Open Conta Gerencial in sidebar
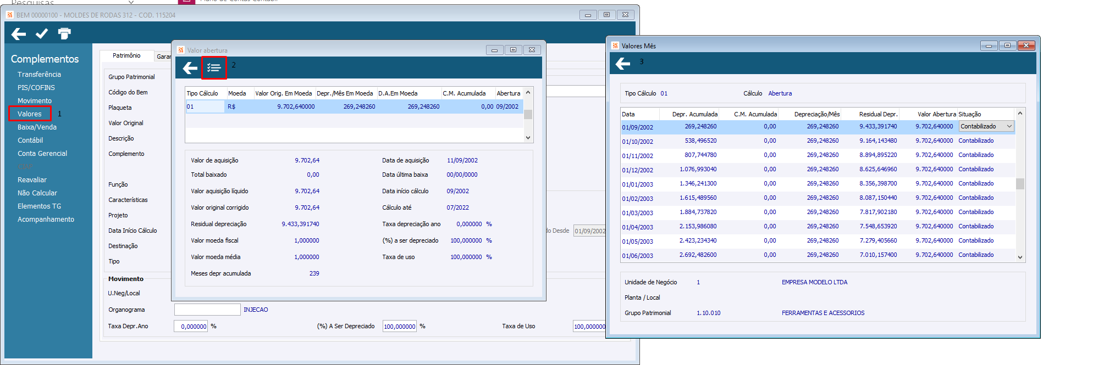The image size is (1093, 365). 42,153
